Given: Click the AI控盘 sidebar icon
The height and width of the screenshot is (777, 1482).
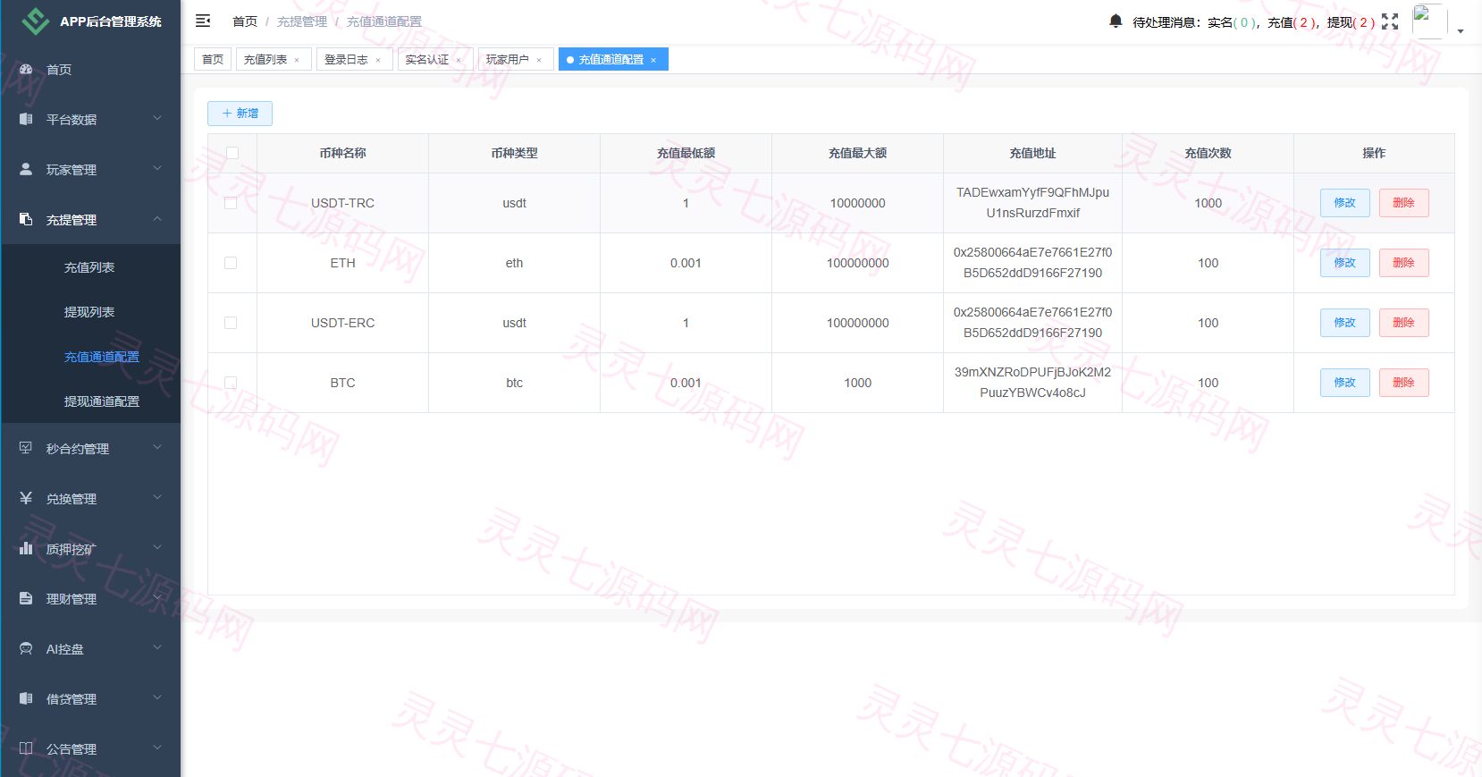Looking at the screenshot, I should (x=26, y=648).
